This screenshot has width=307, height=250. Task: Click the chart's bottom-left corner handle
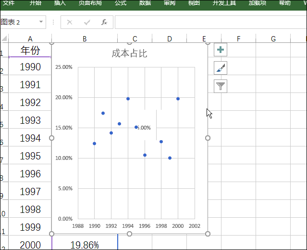click(51, 234)
